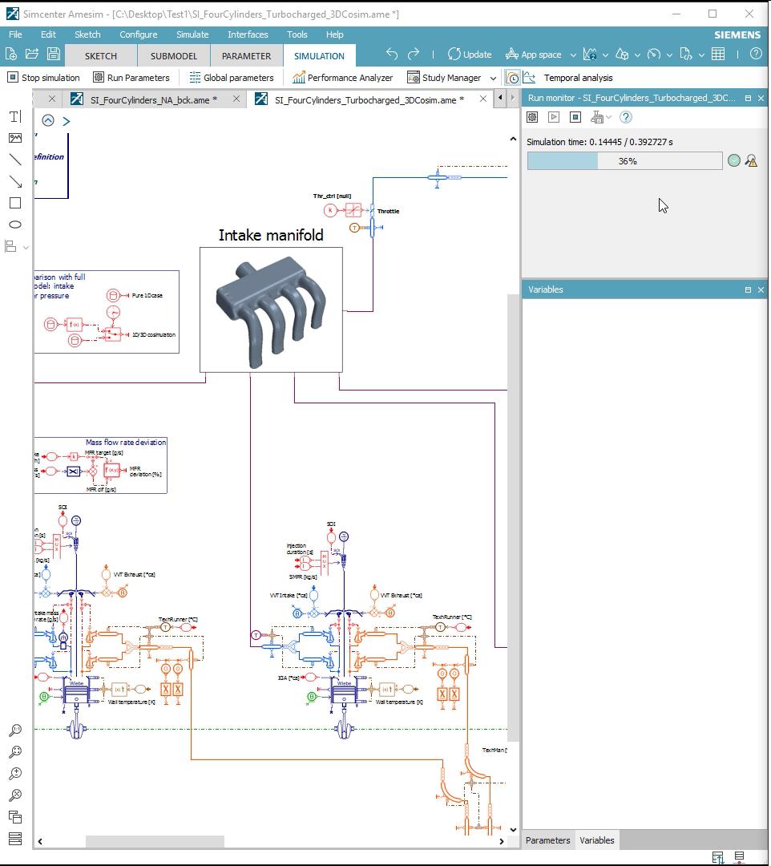This screenshot has width=771, height=866.
Task: Switch to the PARAMETER mode tab
Action: (246, 56)
